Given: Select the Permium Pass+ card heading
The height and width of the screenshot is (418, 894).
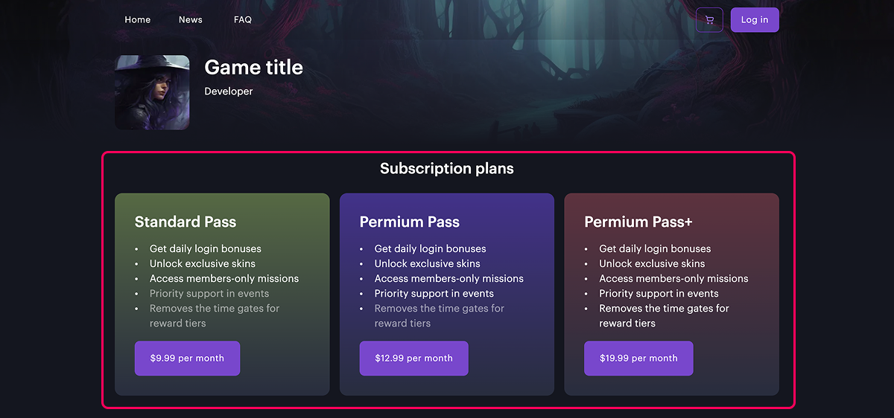Looking at the screenshot, I should tap(638, 222).
